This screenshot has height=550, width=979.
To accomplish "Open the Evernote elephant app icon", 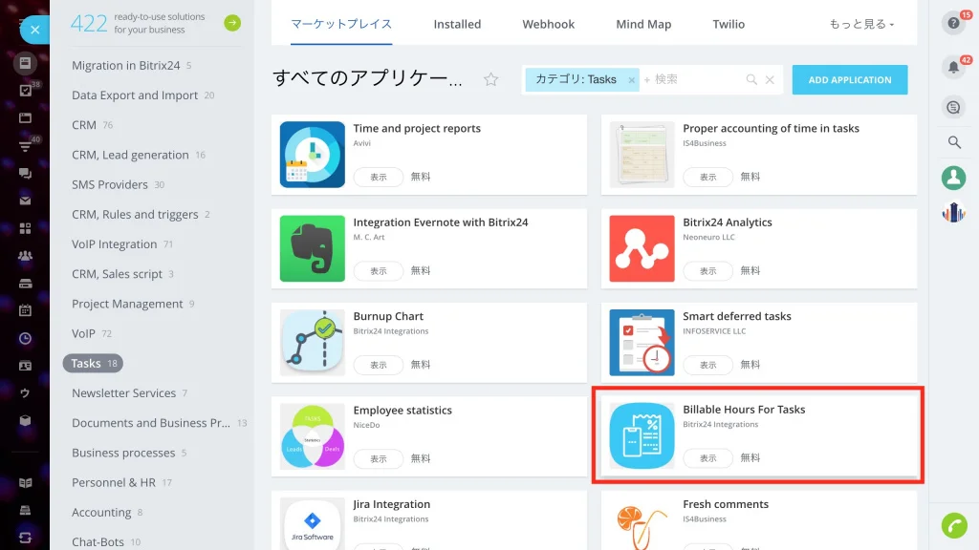I will coord(313,248).
